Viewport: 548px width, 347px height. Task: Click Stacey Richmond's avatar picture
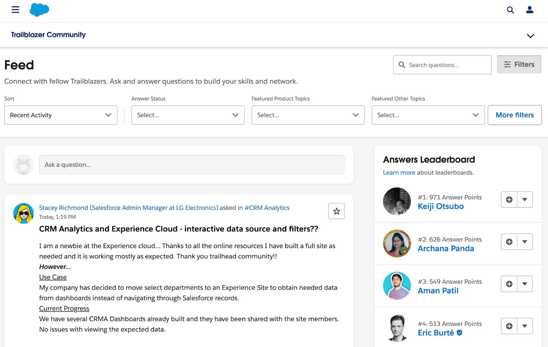click(x=23, y=214)
